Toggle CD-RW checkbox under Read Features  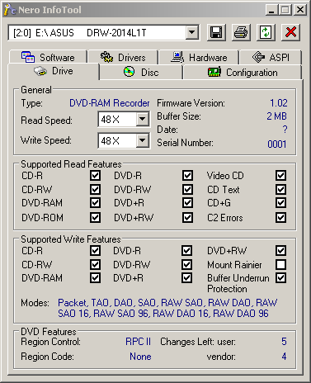(x=95, y=189)
